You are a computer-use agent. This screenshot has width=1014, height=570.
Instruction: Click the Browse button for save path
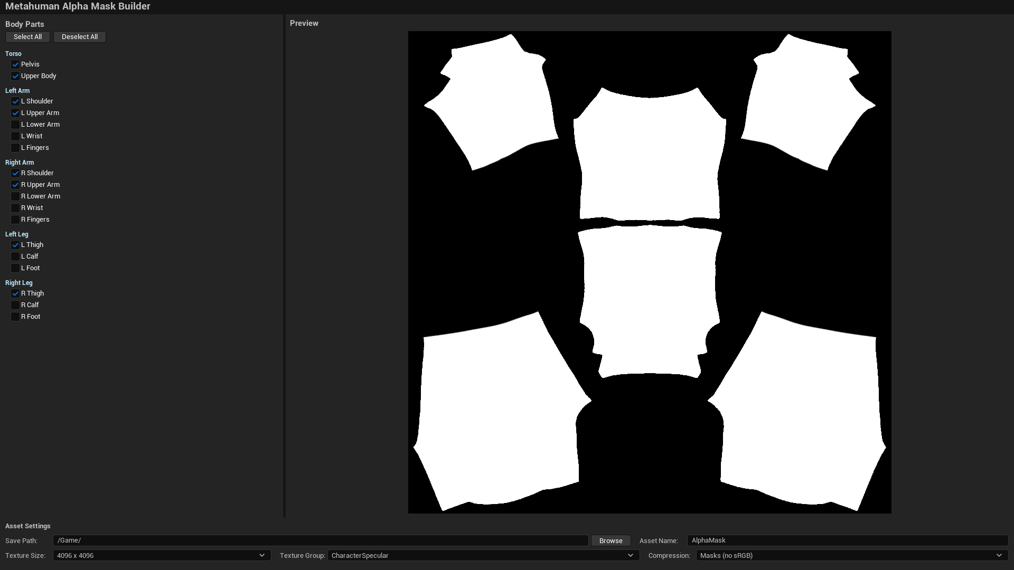tap(611, 540)
